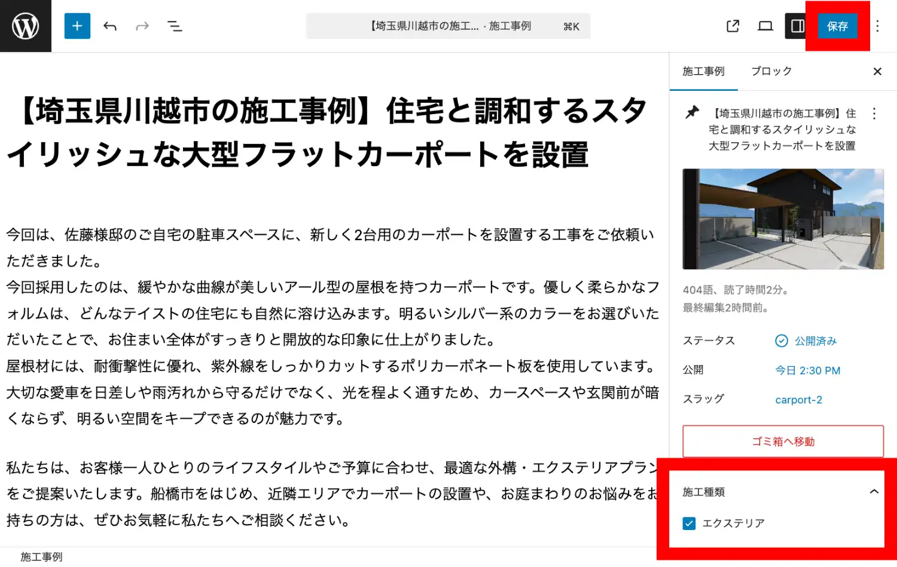
Task: Click the paragraph starting 私たちは、お客様
Action: (332, 494)
